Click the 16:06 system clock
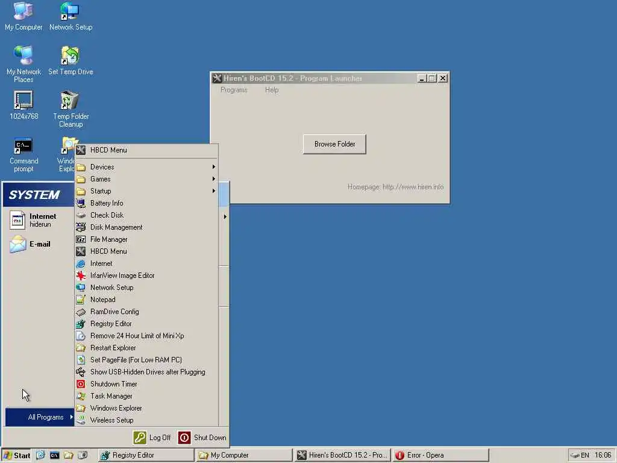The width and height of the screenshot is (617, 463). (x=603, y=455)
